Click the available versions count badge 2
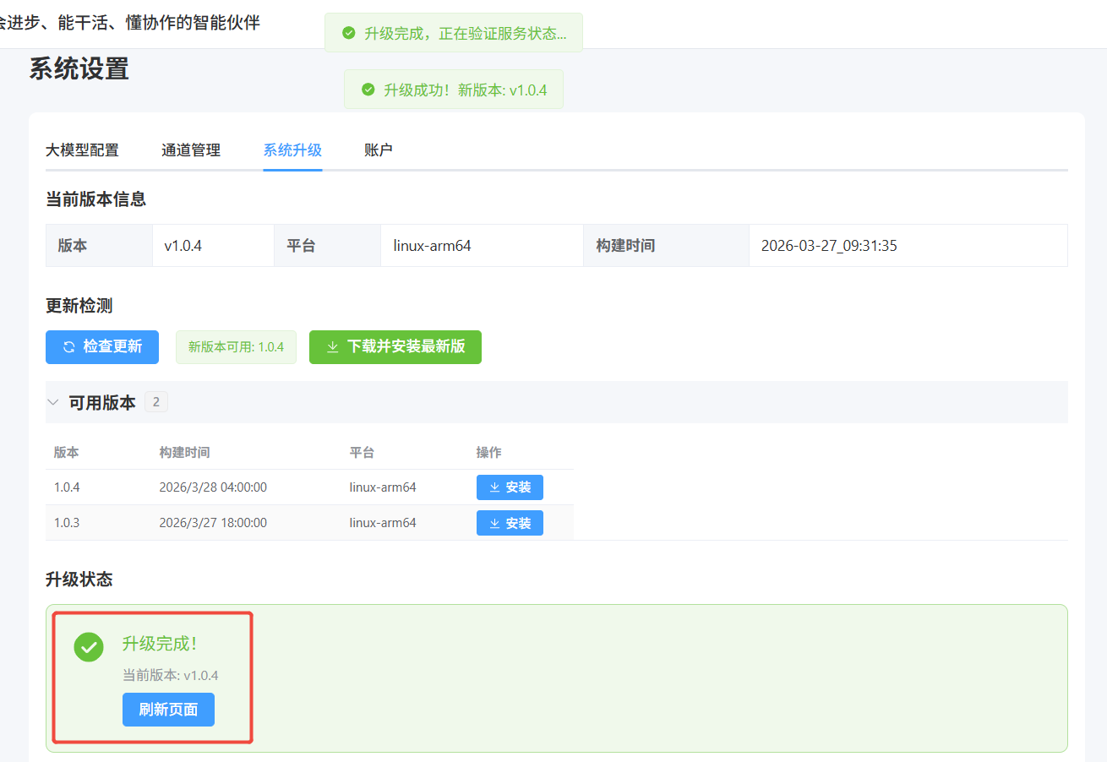The height and width of the screenshot is (762, 1107). coord(155,402)
